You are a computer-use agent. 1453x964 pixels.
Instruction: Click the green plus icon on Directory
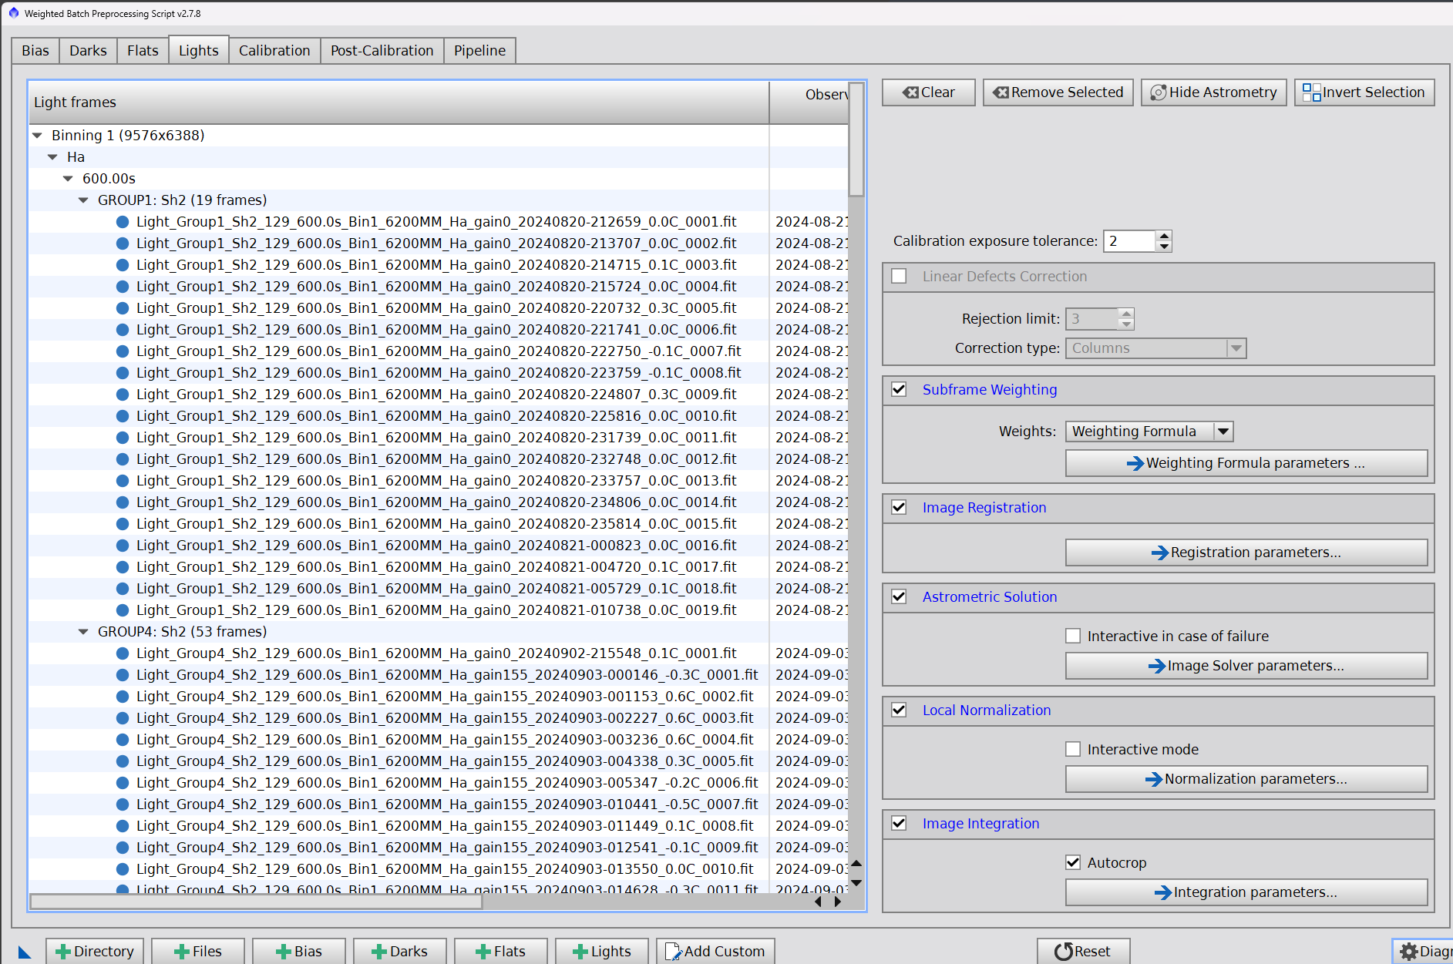(63, 952)
